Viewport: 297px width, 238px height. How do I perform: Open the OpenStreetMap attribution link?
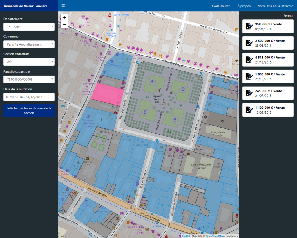pos(214,236)
